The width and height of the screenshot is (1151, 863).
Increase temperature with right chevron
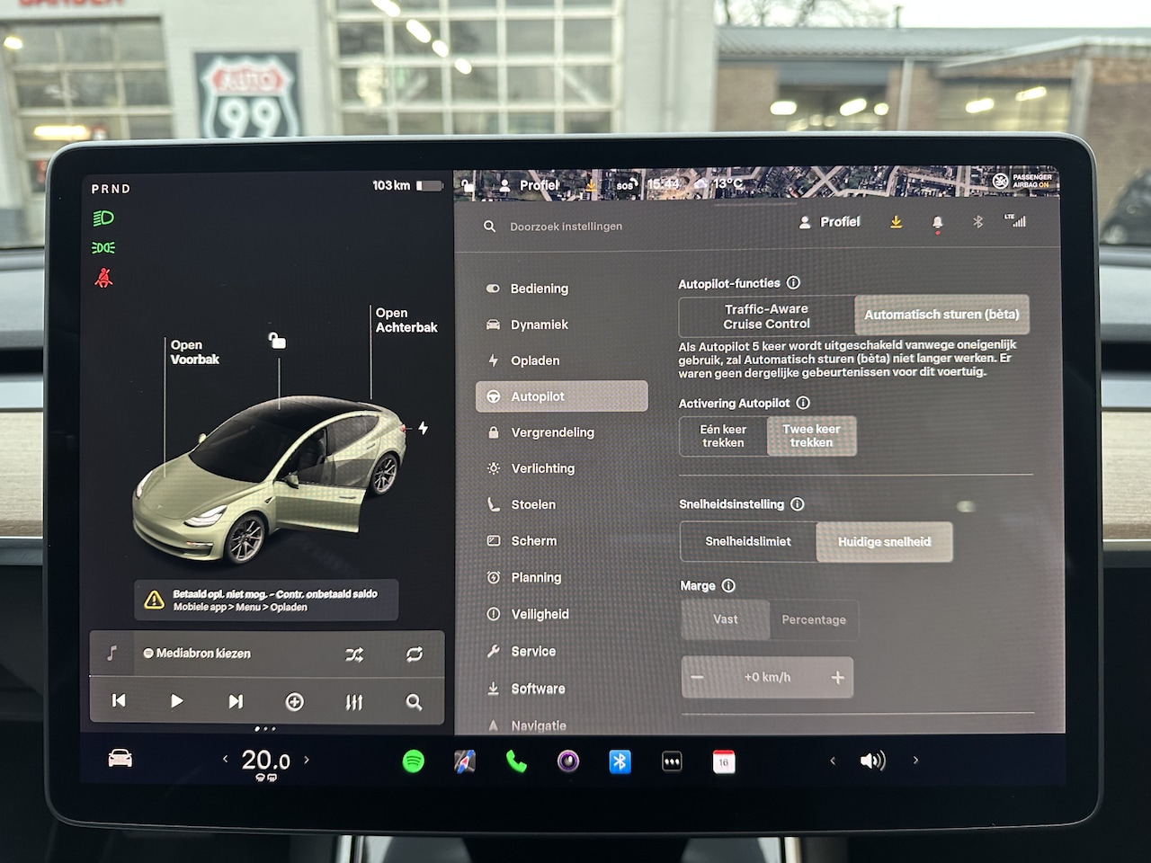coord(307,760)
